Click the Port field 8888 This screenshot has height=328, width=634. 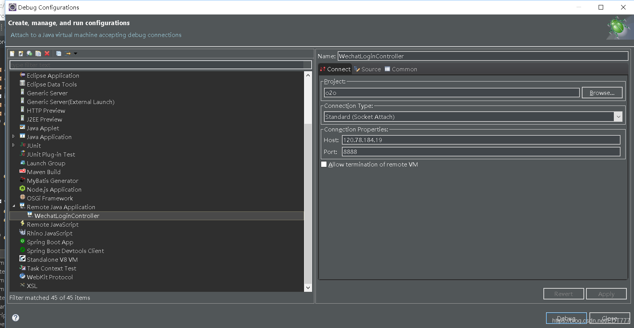[x=481, y=152]
